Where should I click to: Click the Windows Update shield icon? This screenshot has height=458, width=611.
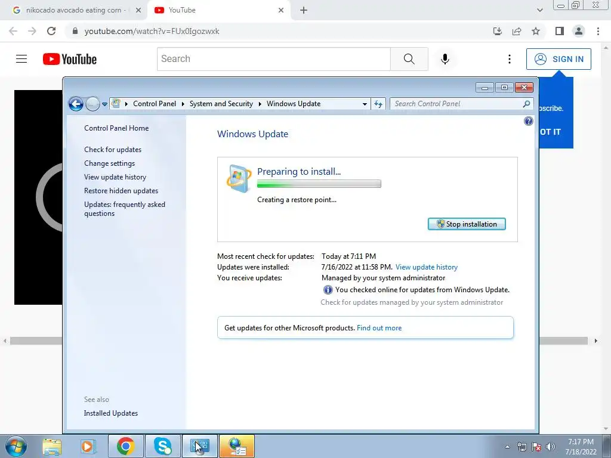239,179
